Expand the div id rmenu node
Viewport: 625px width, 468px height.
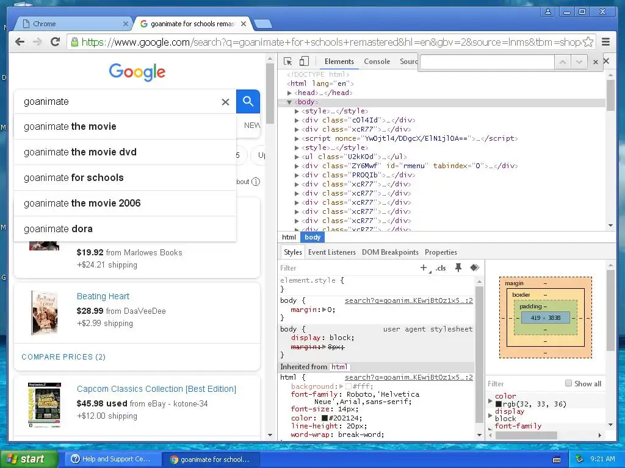click(297, 166)
